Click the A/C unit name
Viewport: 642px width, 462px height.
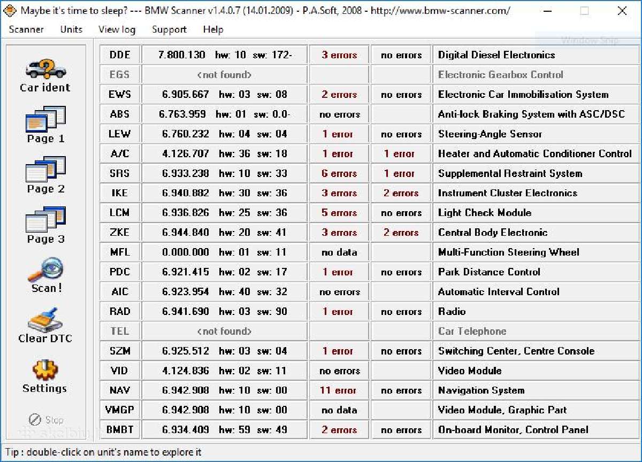[120, 154]
